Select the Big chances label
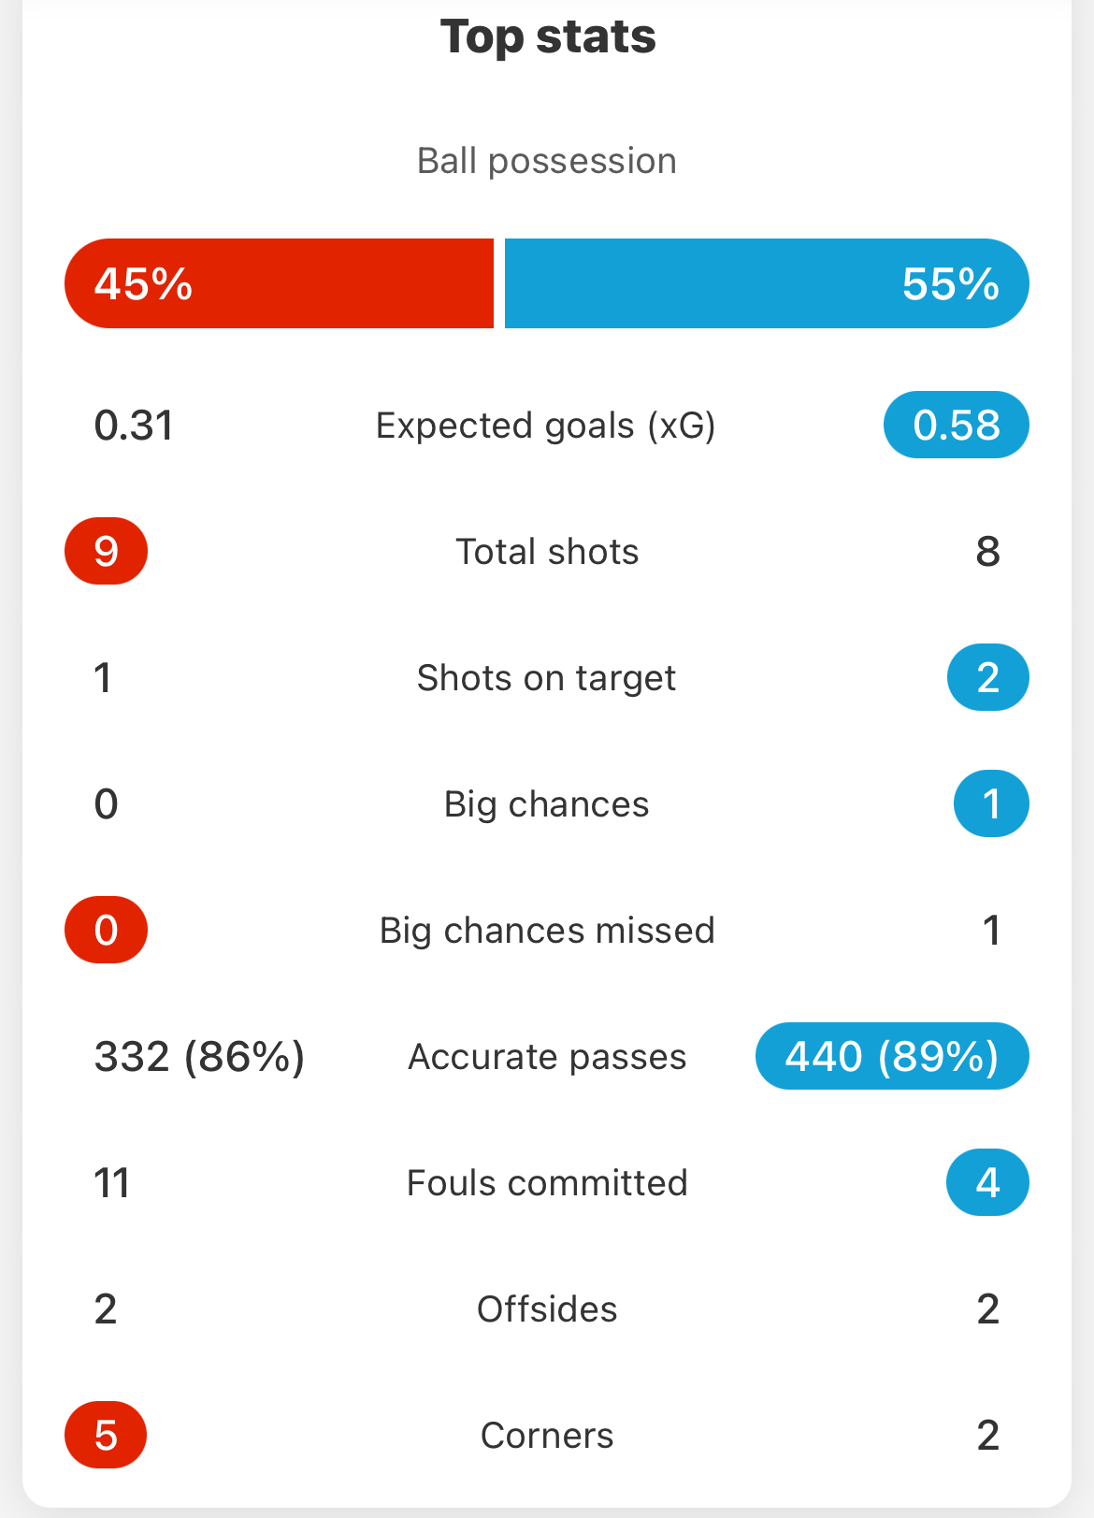 (546, 804)
